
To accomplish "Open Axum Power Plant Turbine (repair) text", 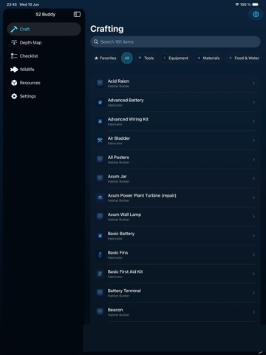I will coord(142,195).
